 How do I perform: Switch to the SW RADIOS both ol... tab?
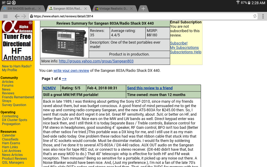22,9
